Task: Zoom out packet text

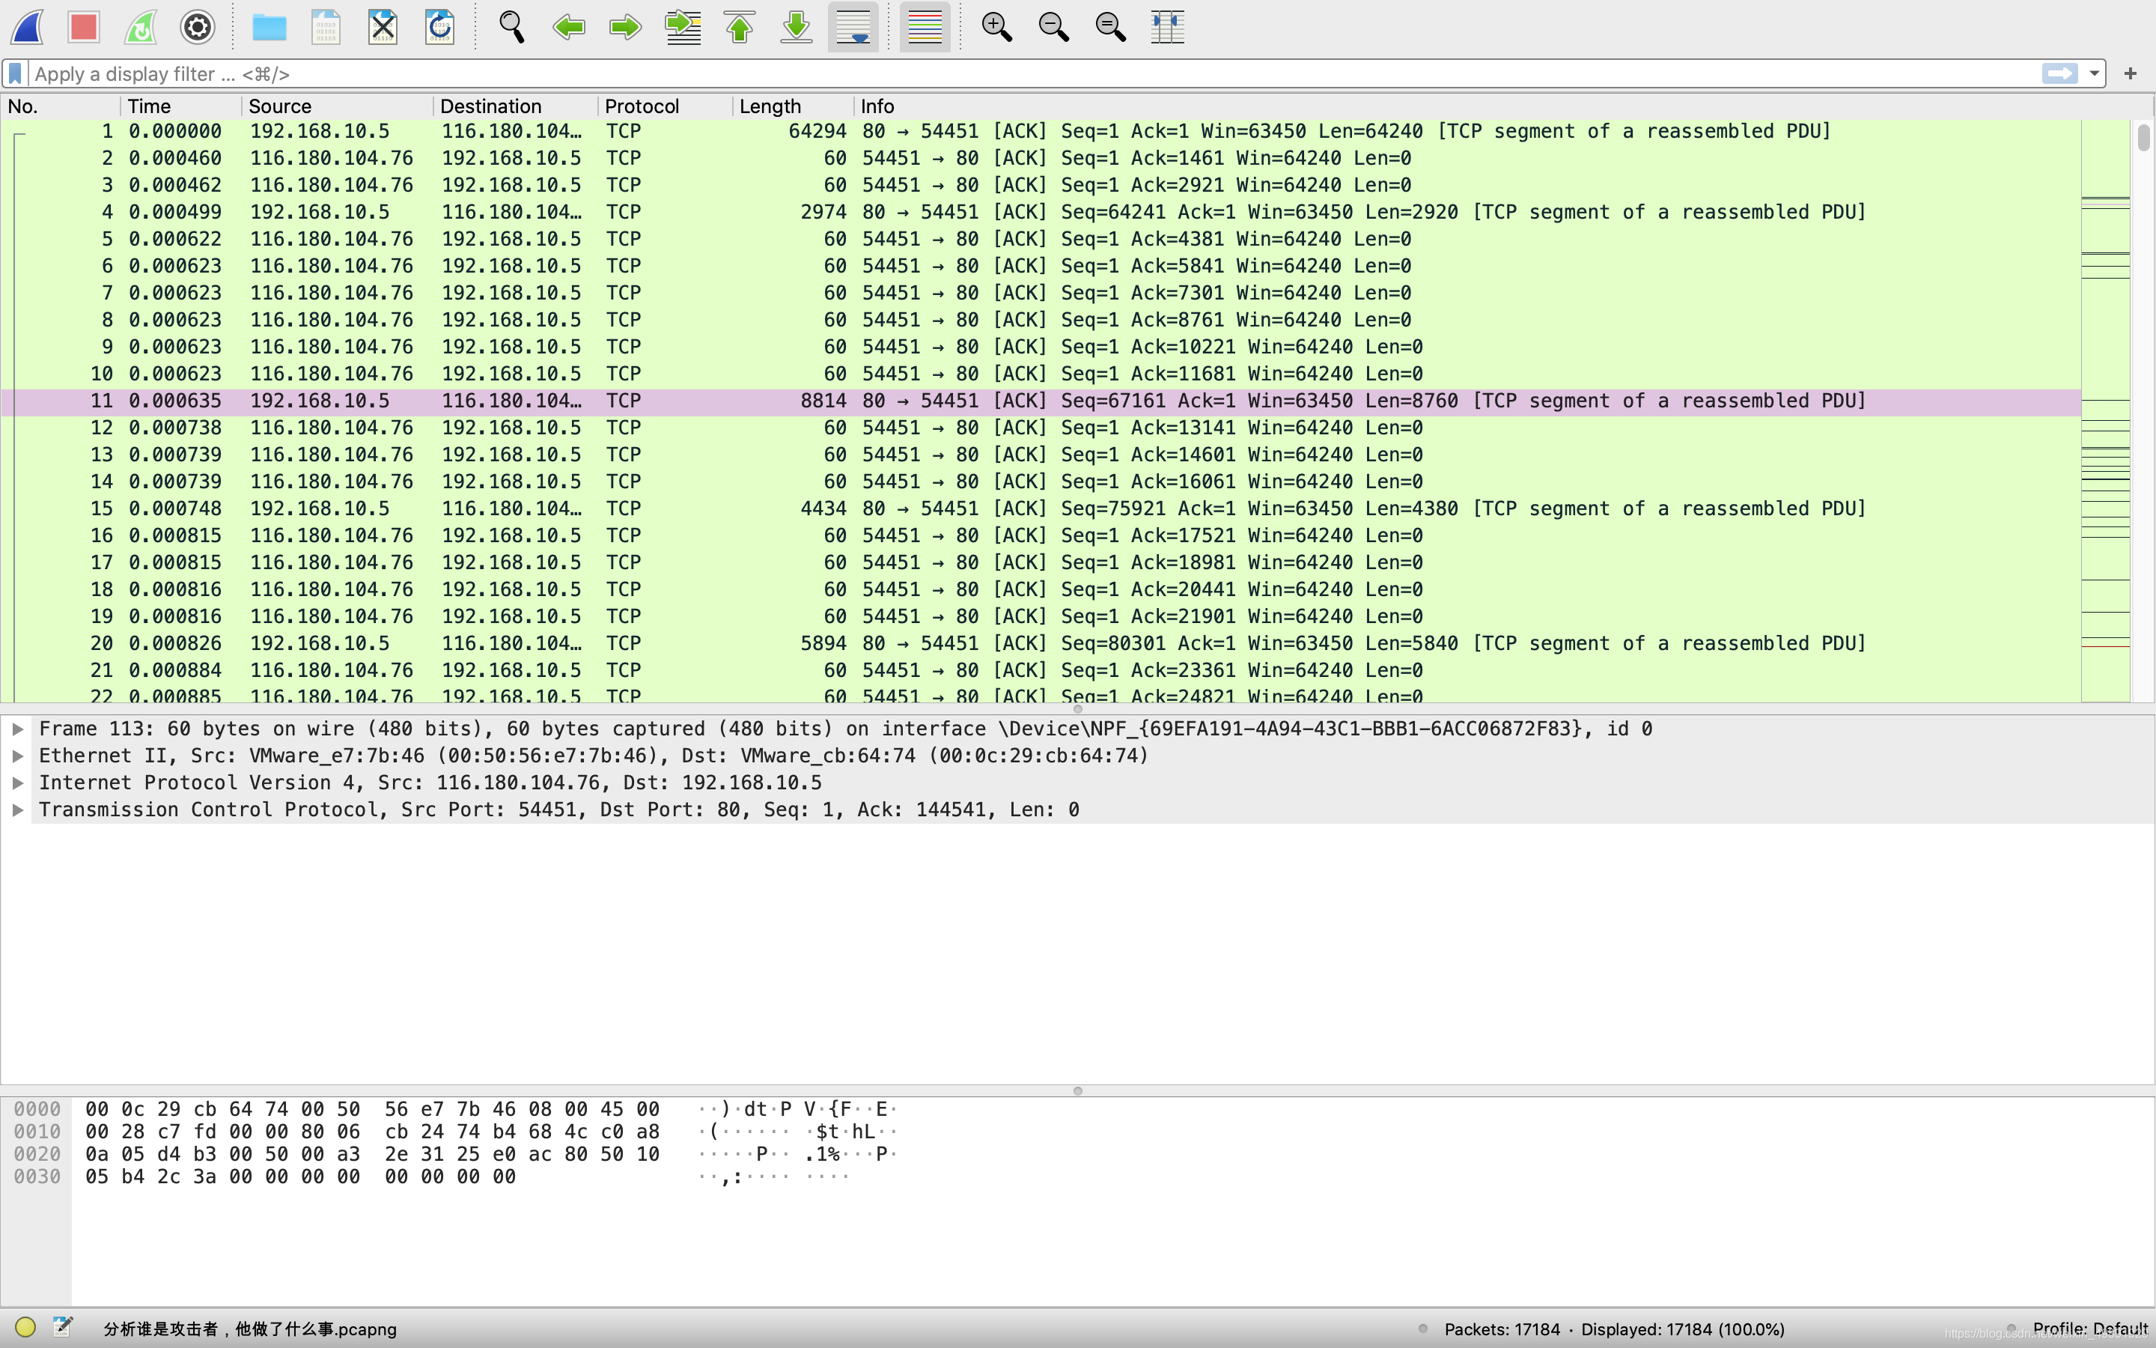Action: [1053, 27]
